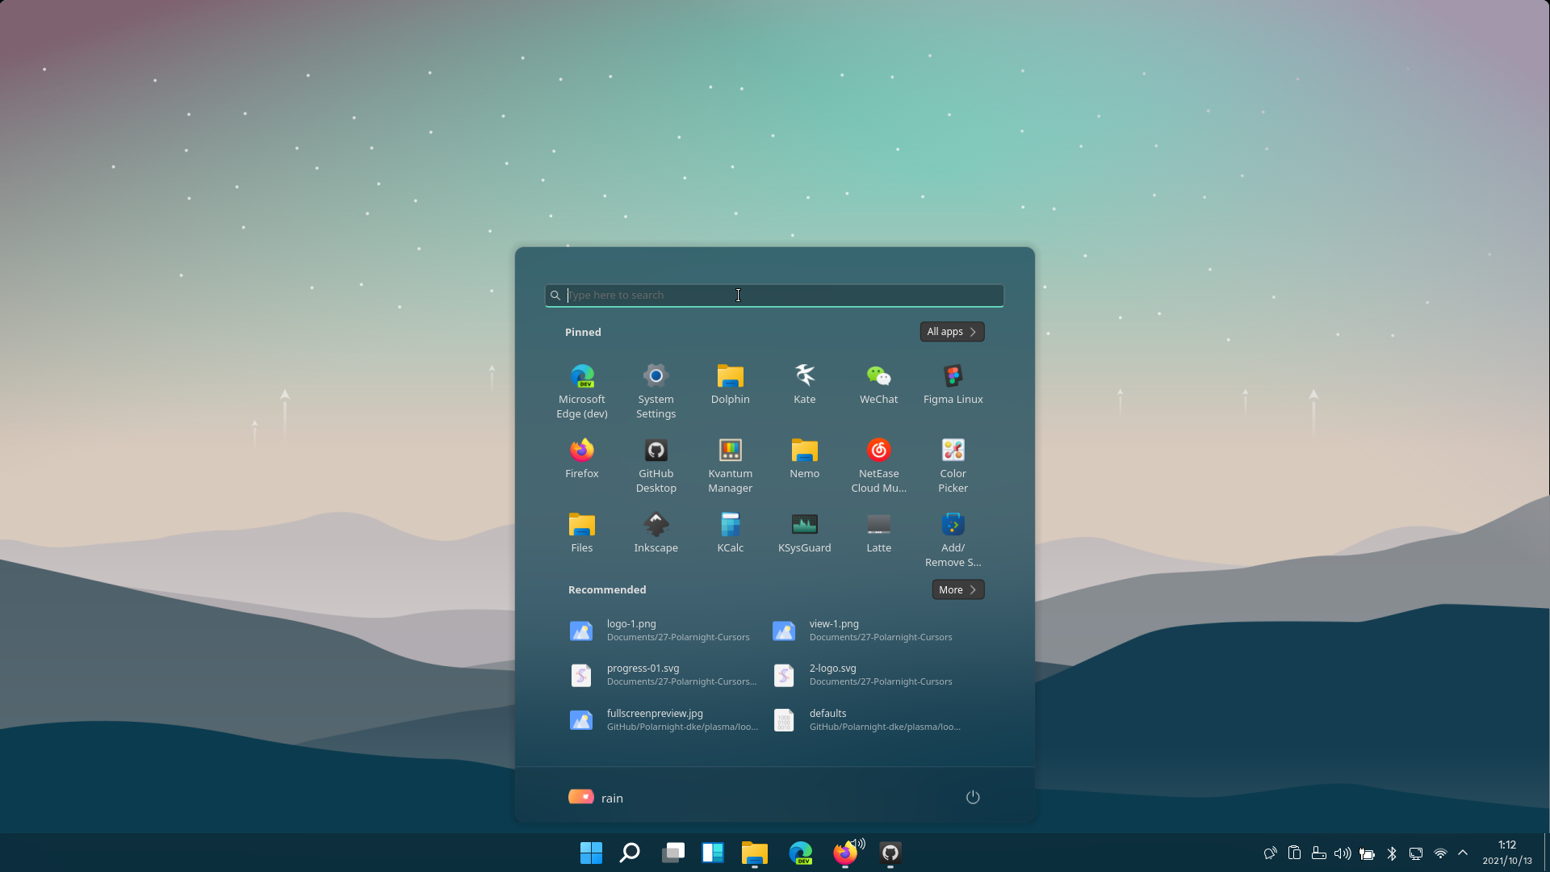The height and width of the screenshot is (872, 1550).
Task: Open the file manager from taskbar
Action: coord(755,853)
